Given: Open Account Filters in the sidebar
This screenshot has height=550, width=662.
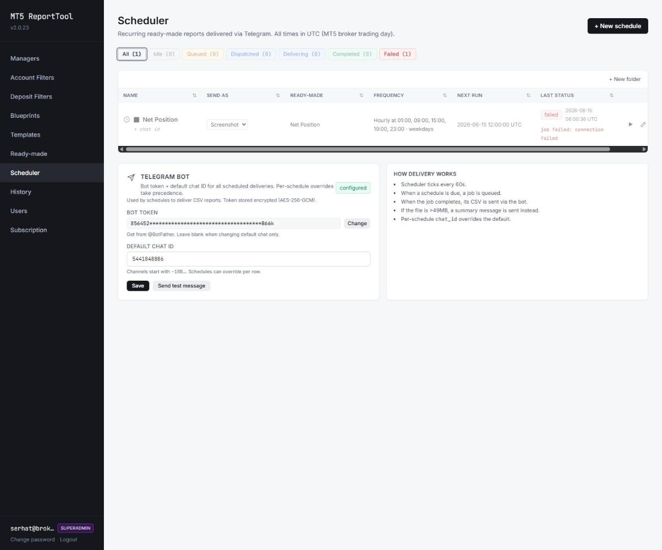Looking at the screenshot, I should pos(52,78).
